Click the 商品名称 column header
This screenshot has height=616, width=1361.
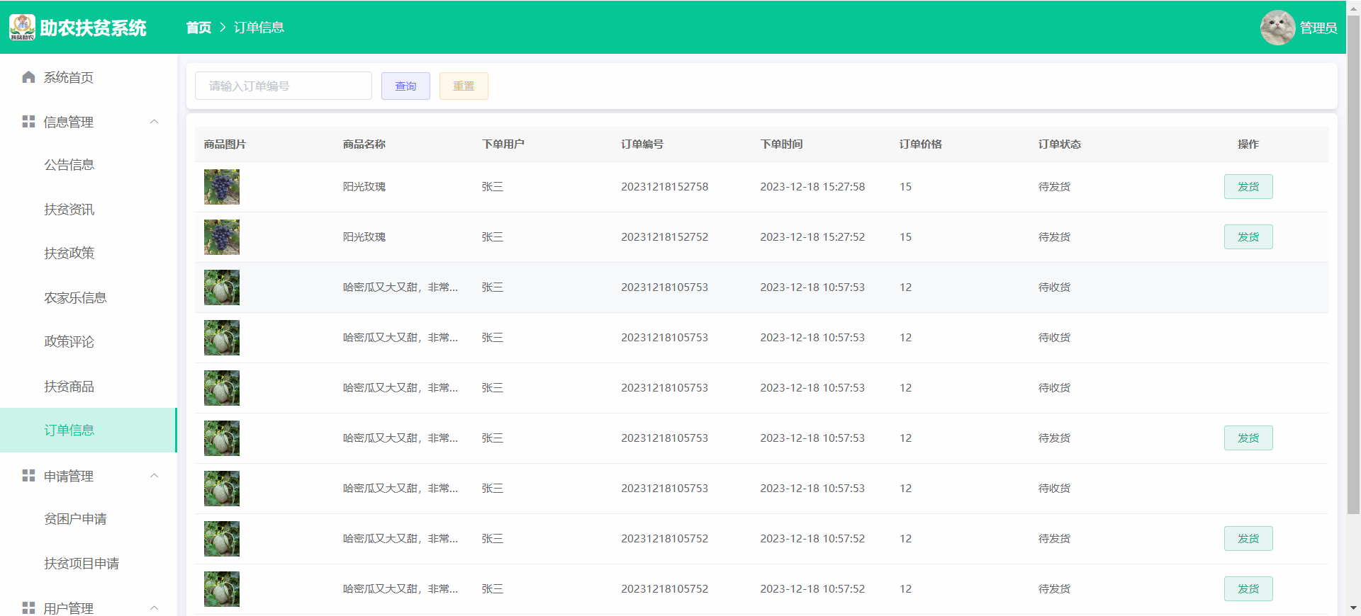point(364,144)
